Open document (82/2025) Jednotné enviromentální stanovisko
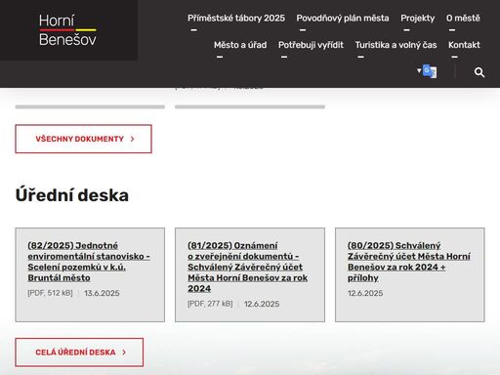The image size is (500, 375). [x=89, y=262]
